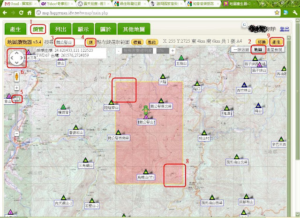Viewport: 300px width, 218px height.
Task: Pan map down with arrow control
Action: [17, 62]
